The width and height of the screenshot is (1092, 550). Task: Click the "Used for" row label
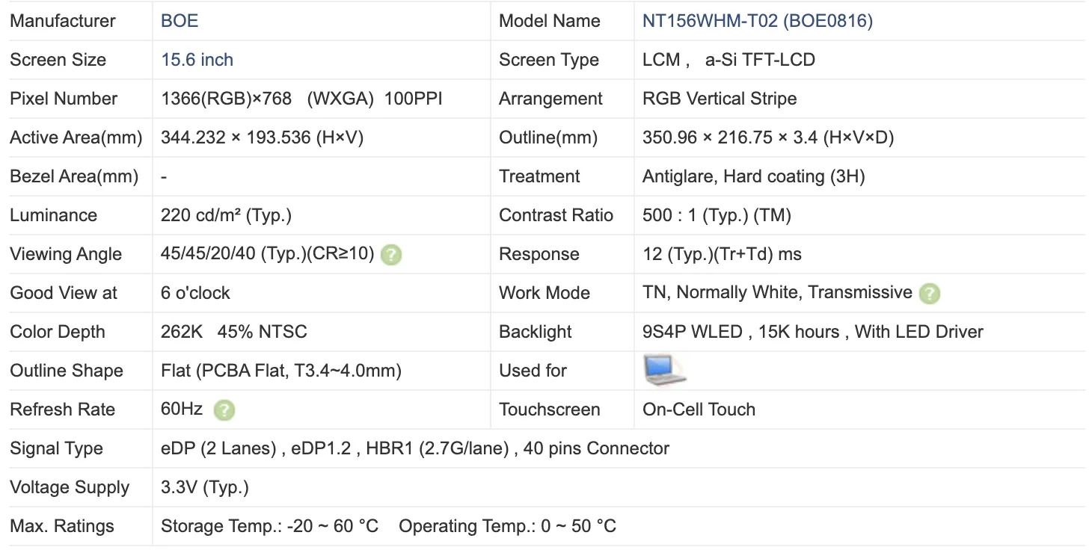(533, 371)
